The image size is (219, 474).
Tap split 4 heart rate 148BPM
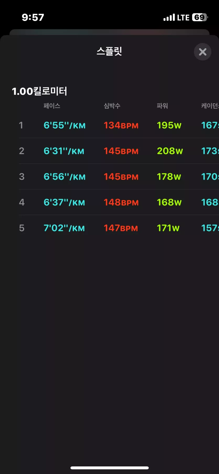coord(121,202)
